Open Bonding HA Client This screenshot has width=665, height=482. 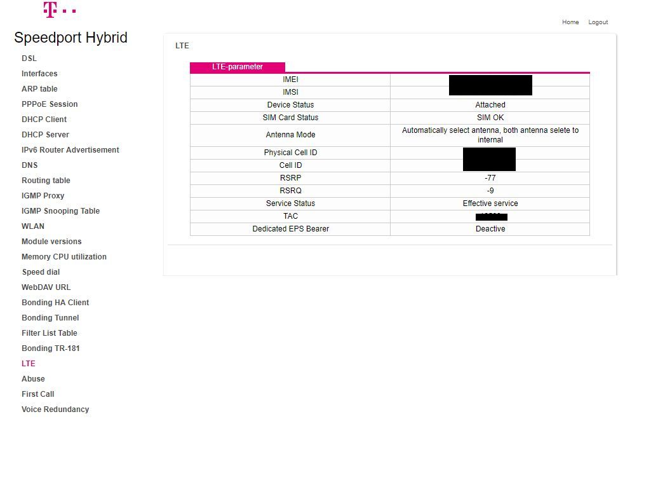point(55,303)
